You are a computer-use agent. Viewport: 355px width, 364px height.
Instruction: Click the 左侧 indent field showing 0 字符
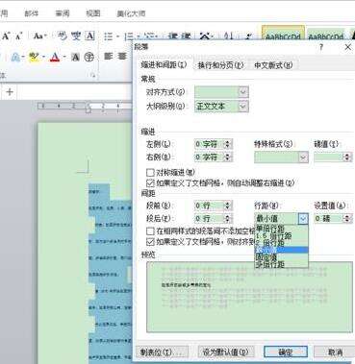click(210, 144)
